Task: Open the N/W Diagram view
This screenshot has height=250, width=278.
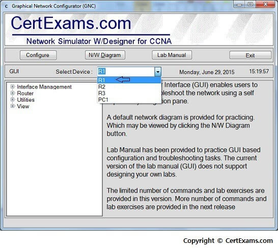Action: point(105,55)
